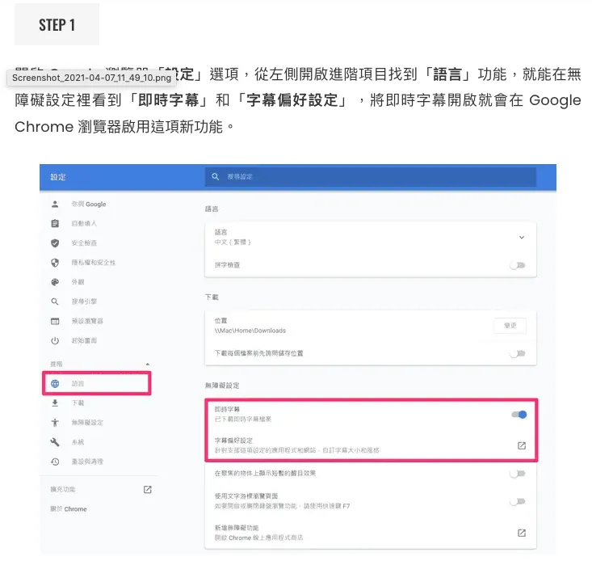Click the browser window icon for 預設瀏覽器
Viewport: 592px width, 561px height.
pos(55,321)
